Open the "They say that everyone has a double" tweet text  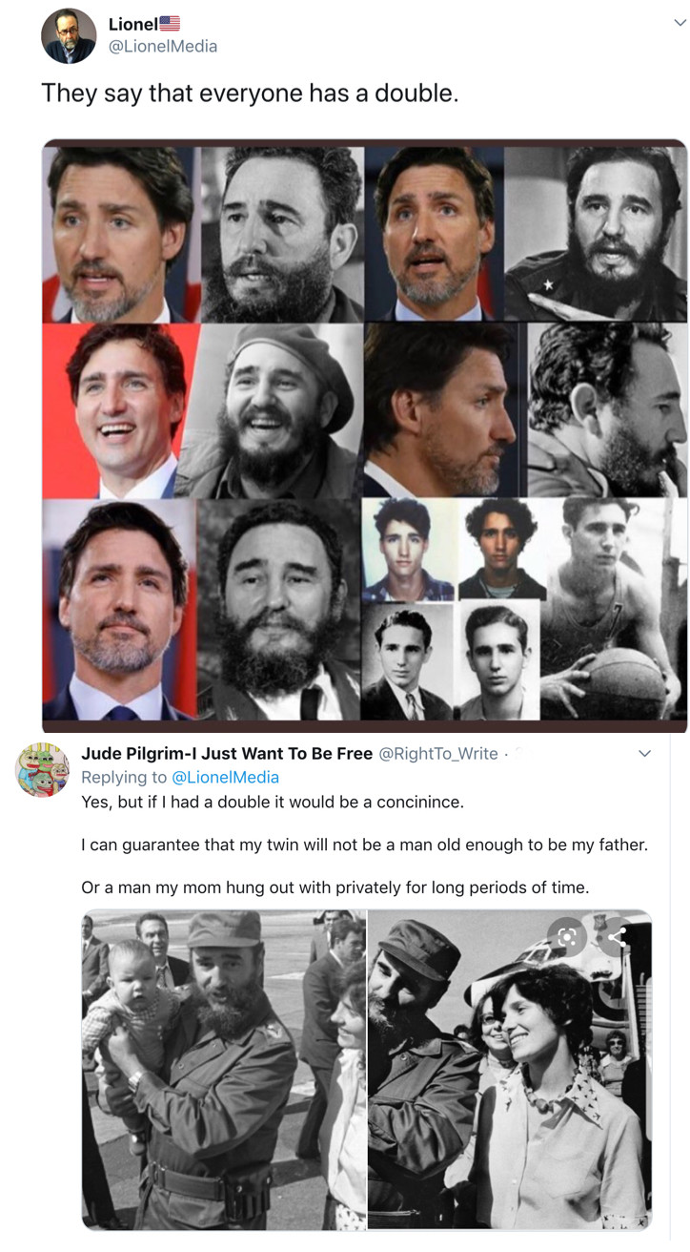pos(250,94)
